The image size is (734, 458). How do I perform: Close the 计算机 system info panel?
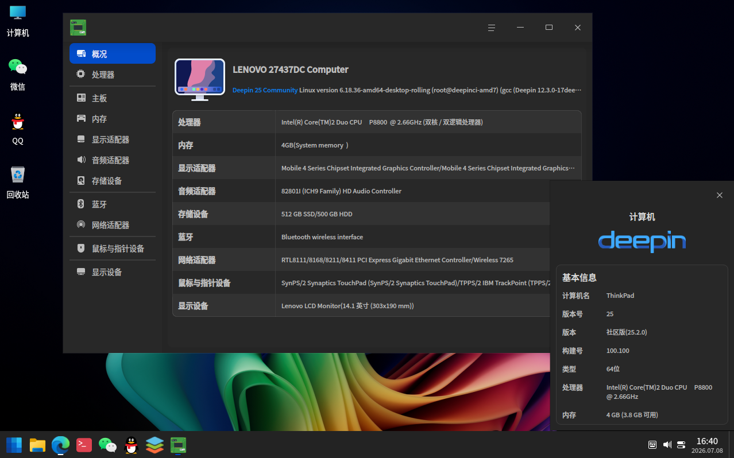720,195
